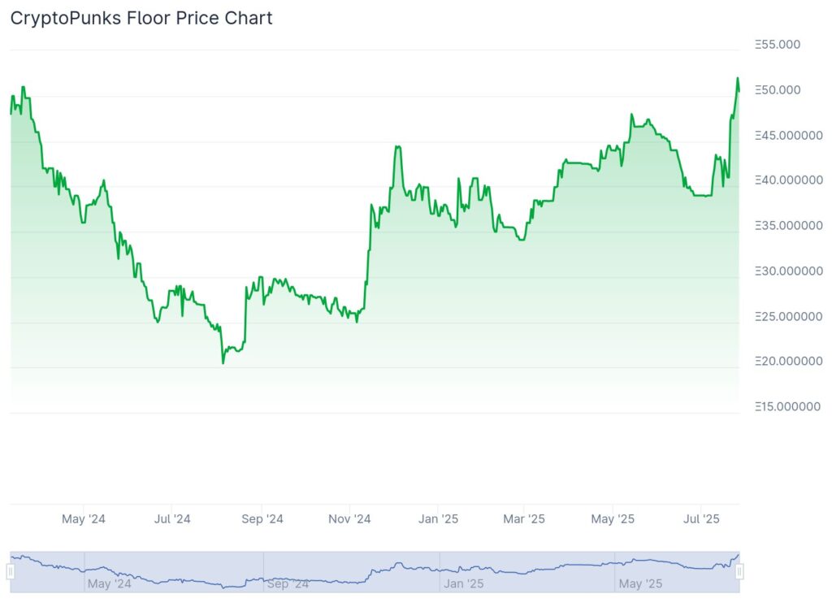The height and width of the screenshot is (607, 832).
Task: Select the May '24 x-axis label
Action: click(x=84, y=519)
